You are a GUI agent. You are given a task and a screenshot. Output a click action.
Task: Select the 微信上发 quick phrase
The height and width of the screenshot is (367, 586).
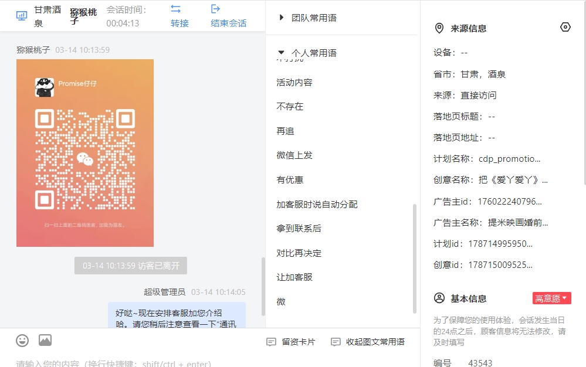[x=294, y=155]
